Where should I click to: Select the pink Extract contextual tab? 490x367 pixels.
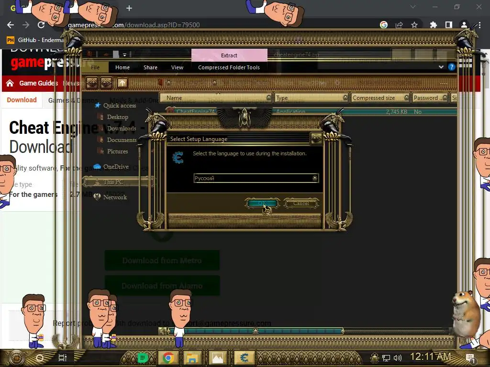229,55
